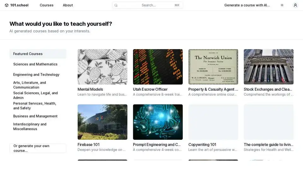Click the Firebase 101 course title
The width and height of the screenshot is (303, 170).
coord(89,145)
